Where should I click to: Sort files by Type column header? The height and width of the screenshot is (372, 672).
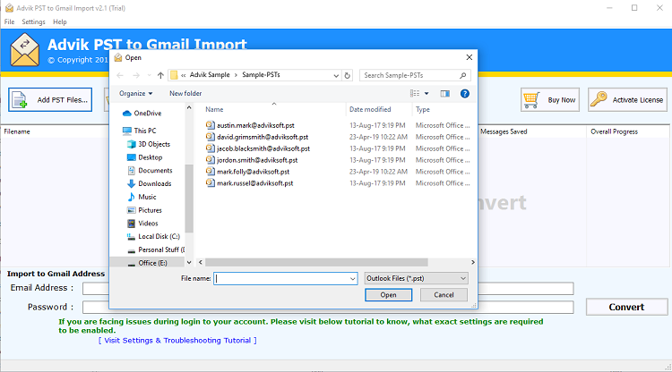(x=423, y=109)
